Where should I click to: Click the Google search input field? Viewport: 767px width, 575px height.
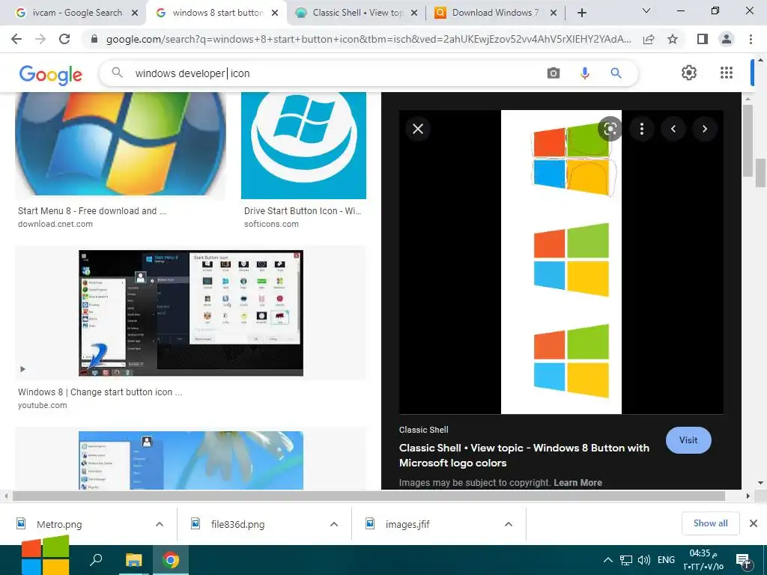(x=338, y=73)
